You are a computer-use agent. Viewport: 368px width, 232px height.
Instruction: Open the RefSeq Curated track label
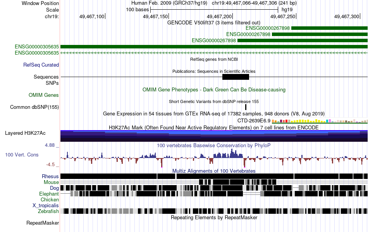point(41,65)
